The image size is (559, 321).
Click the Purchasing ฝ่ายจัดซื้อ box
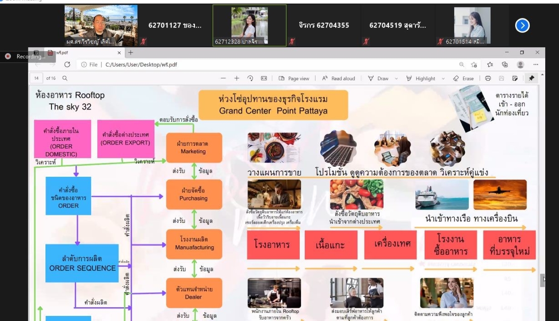coord(194,194)
